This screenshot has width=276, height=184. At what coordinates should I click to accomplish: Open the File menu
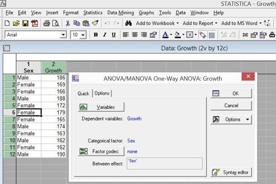9,13
